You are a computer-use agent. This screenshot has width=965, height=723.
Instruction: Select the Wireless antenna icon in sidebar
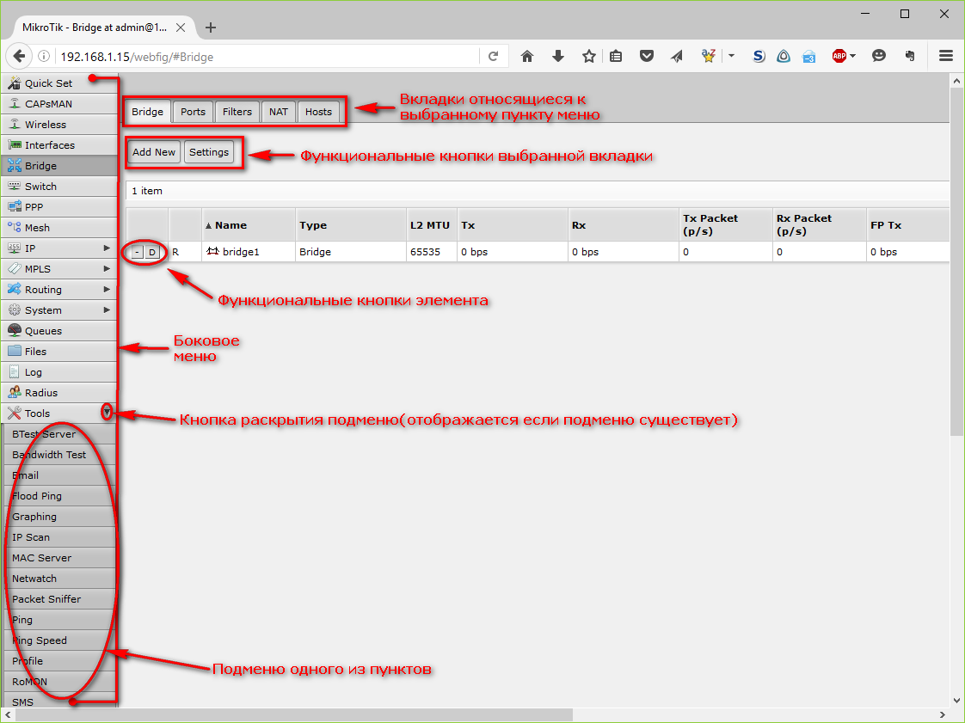[14, 125]
